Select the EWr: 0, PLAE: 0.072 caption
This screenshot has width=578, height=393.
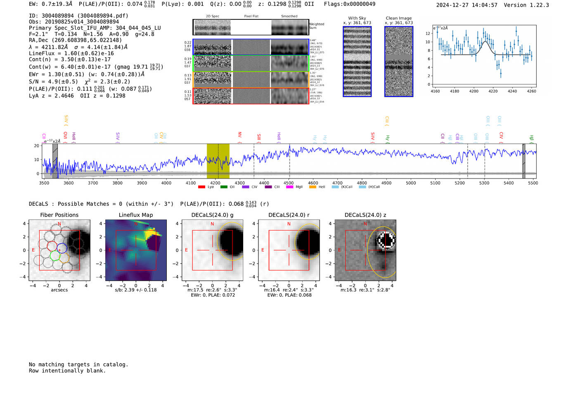(x=213, y=295)
